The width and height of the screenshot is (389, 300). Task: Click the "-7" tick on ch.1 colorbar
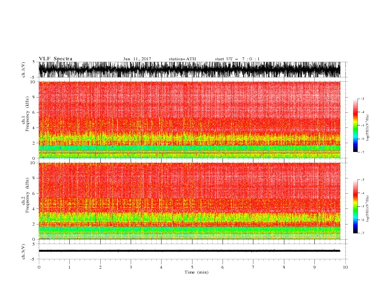[x=362, y=152]
